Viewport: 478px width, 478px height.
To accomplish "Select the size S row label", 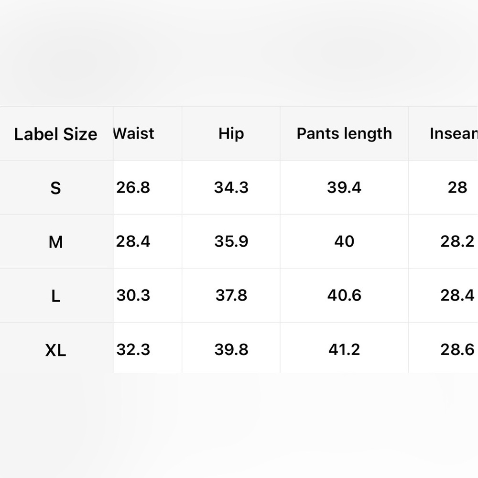I will point(55,188).
